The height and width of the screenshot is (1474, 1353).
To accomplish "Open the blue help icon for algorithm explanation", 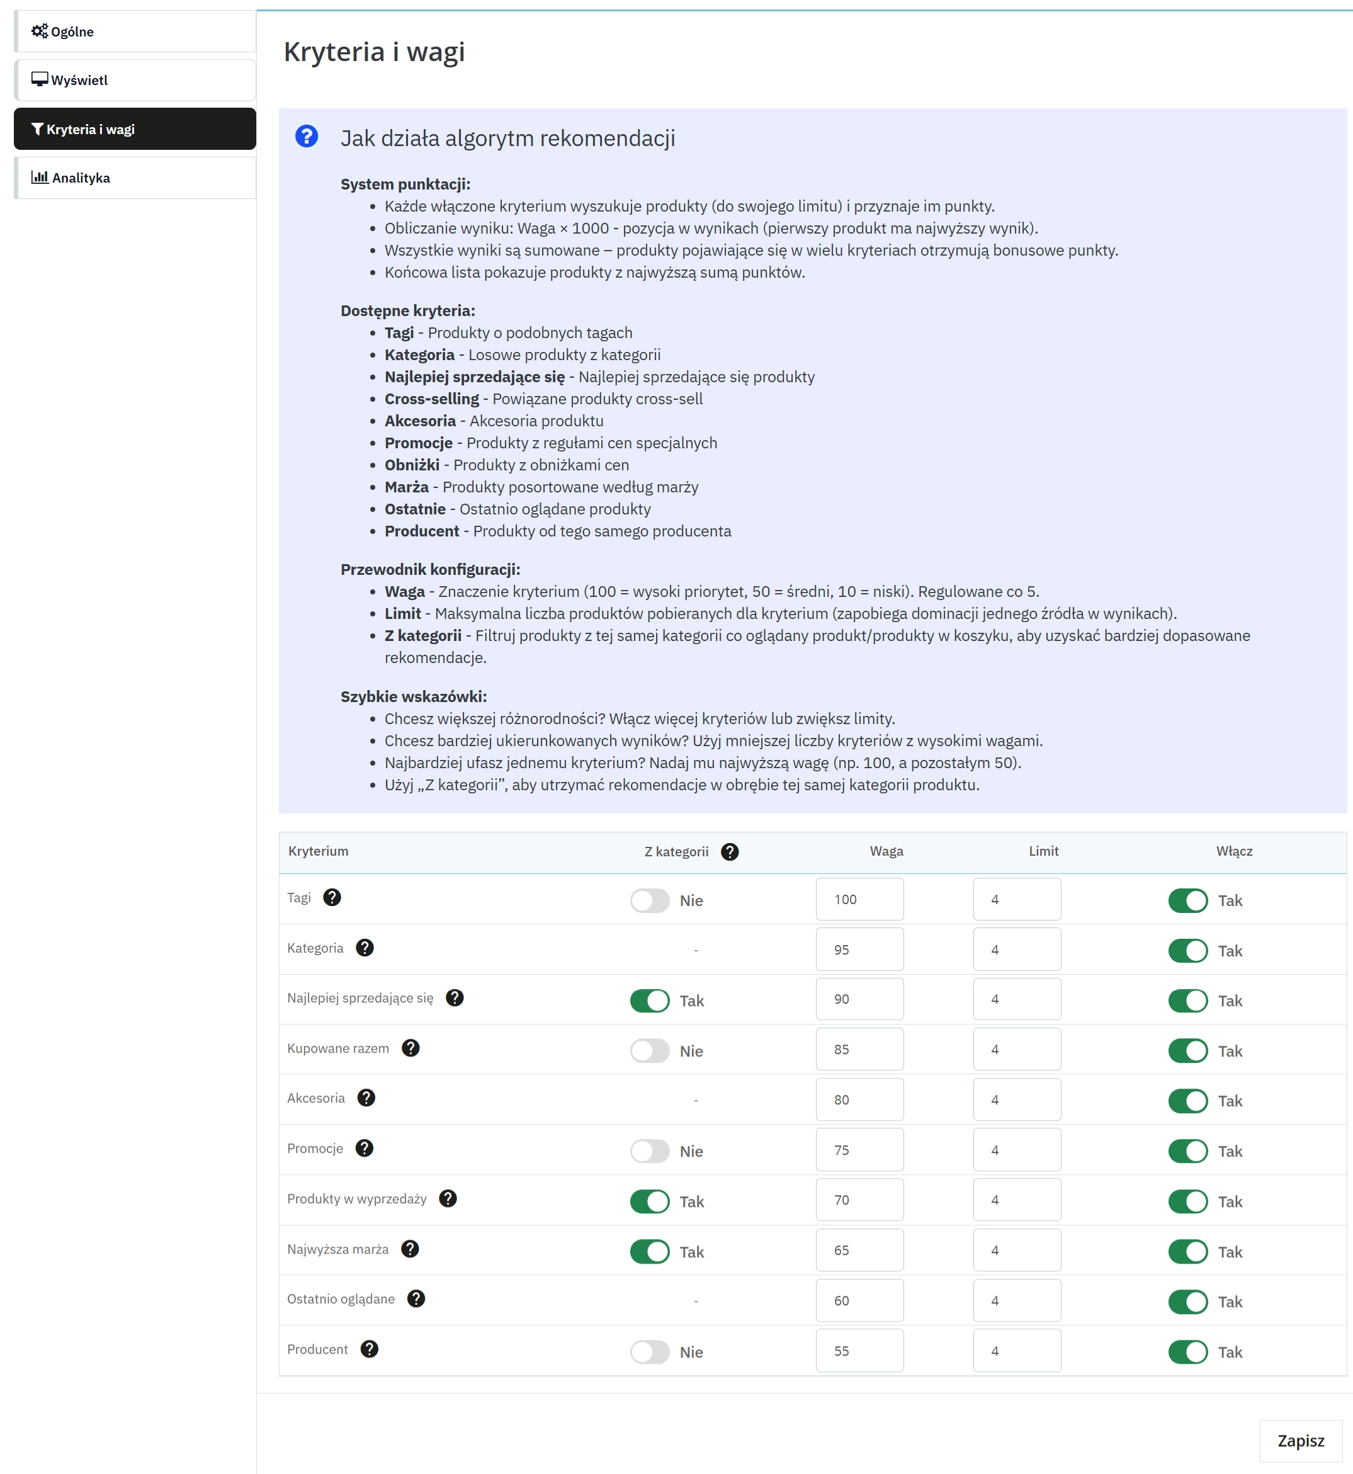I will coord(306,137).
